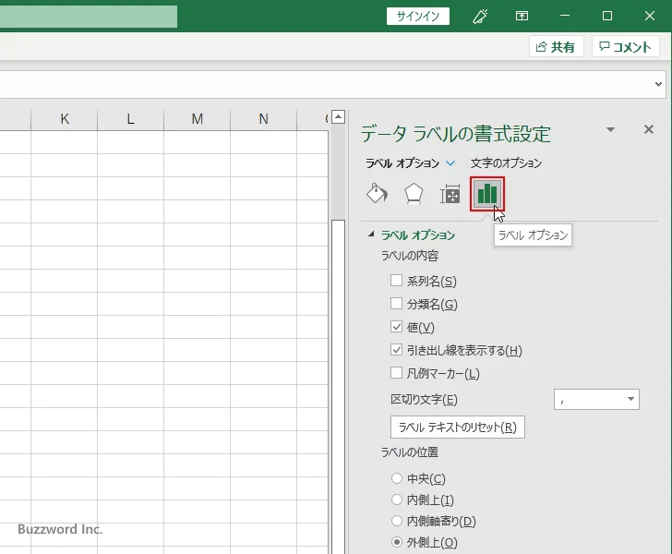This screenshot has width=672, height=554.
Task: Collapse the ラベル オプション section triangle
Action: pyautogui.click(x=371, y=235)
